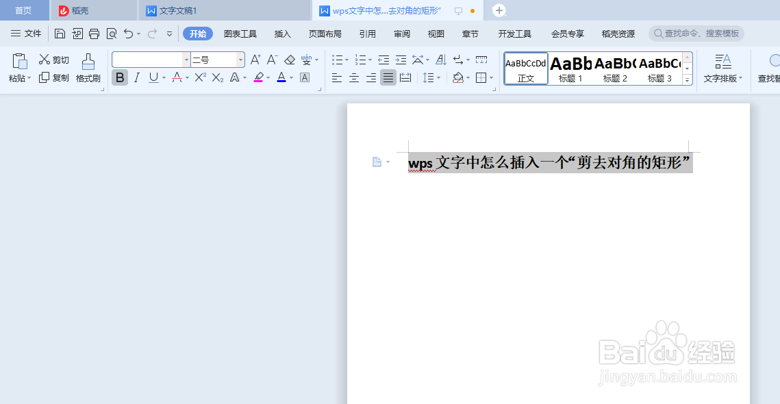Undo the last action

click(129, 34)
